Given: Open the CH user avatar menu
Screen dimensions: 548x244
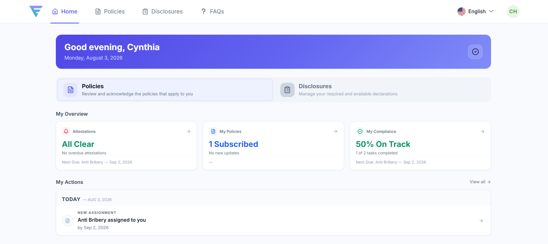Looking at the screenshot, I should point(513,11).
